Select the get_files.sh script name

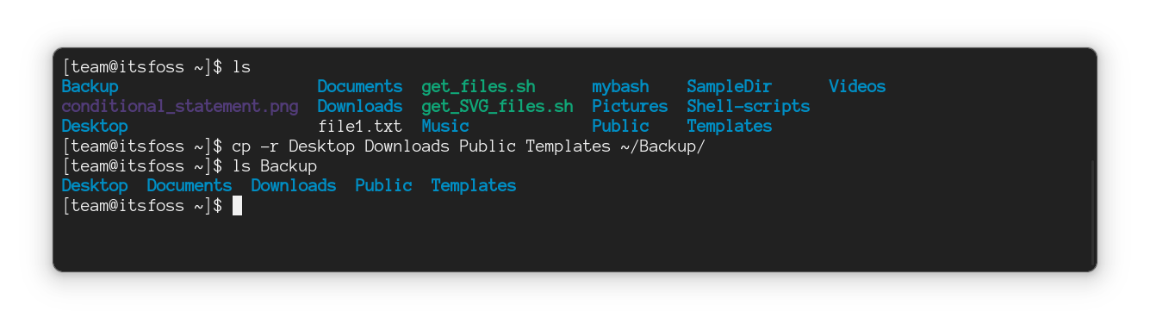coord(478,87)
